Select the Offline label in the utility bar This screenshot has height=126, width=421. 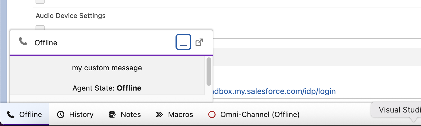[x=30, y=114]
